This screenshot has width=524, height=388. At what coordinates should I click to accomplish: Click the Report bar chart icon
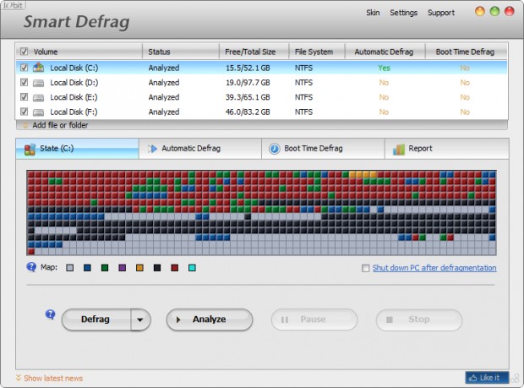[x=399, y=149]
